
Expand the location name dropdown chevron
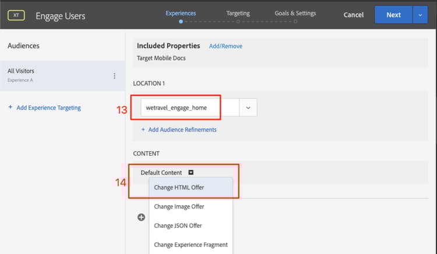248,108
